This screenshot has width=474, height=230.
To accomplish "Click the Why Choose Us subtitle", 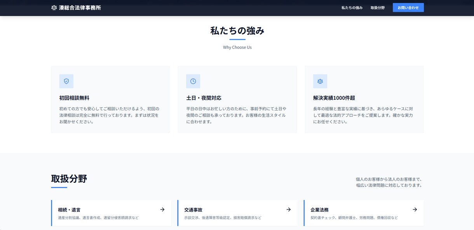I will pos(237,47).
